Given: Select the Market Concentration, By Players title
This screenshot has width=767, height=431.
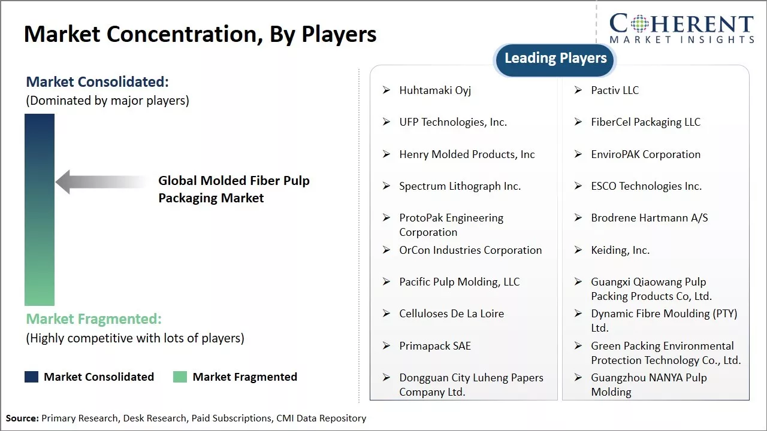Looking at the screenshot, I should (x=200, y=34).
